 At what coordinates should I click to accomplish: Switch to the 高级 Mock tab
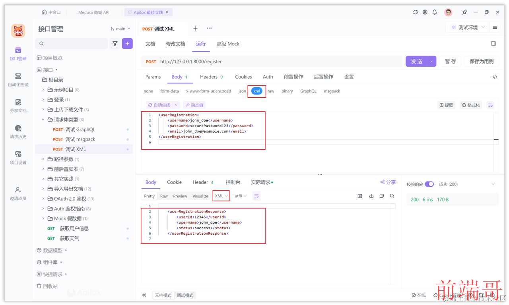[x=228, y=44]
